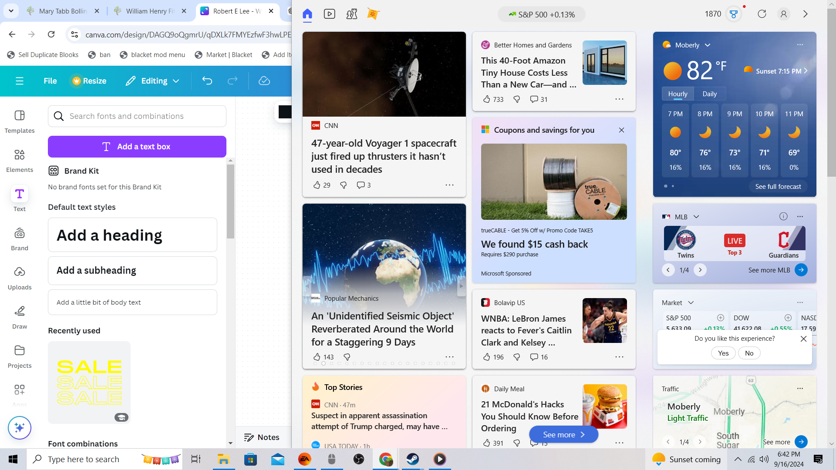836x470 pixels.
Task: Dislike the Amazon Tiny House article
Action: point(517,99)
